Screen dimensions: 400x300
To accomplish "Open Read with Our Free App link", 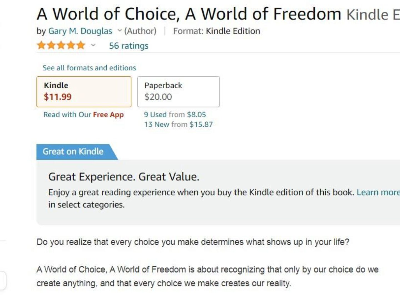I will click(x=83, y=115).
